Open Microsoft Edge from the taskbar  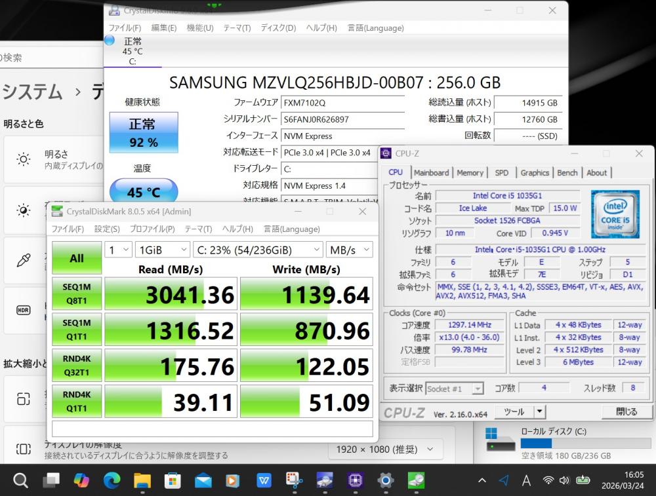coord(112,480)
